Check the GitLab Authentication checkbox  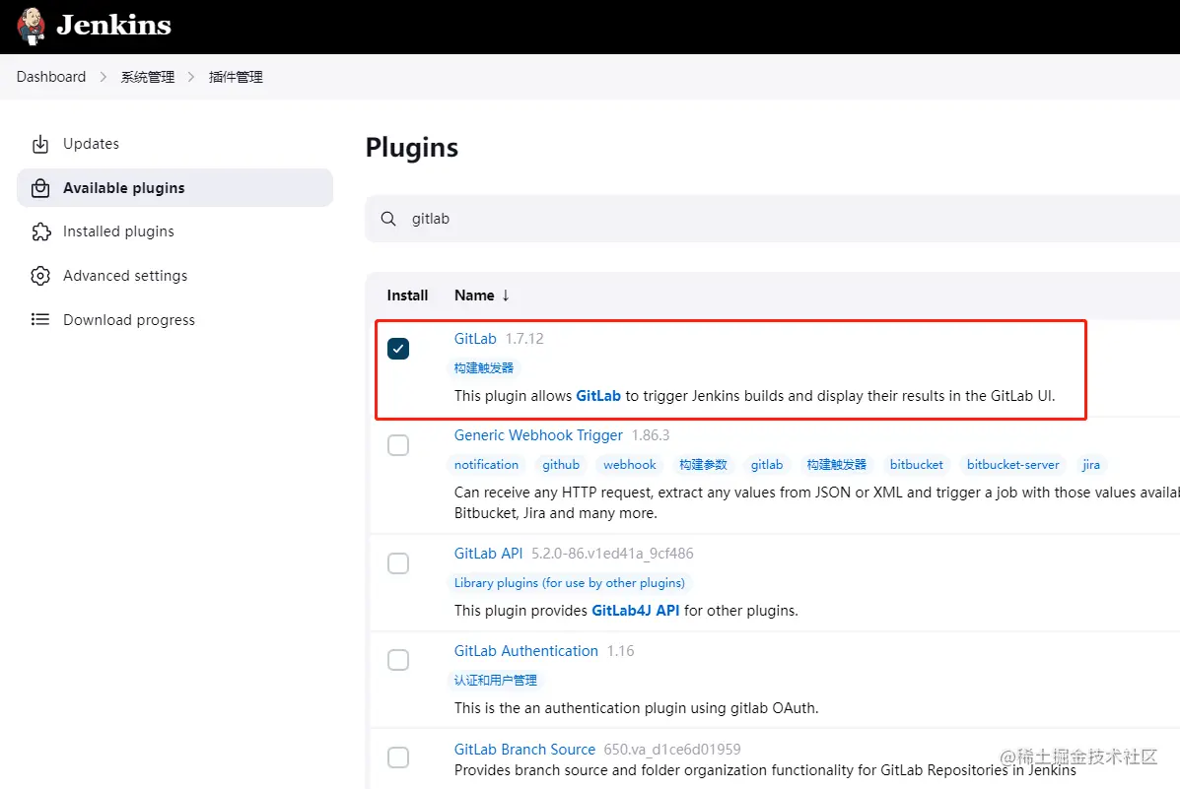[398, 660]
